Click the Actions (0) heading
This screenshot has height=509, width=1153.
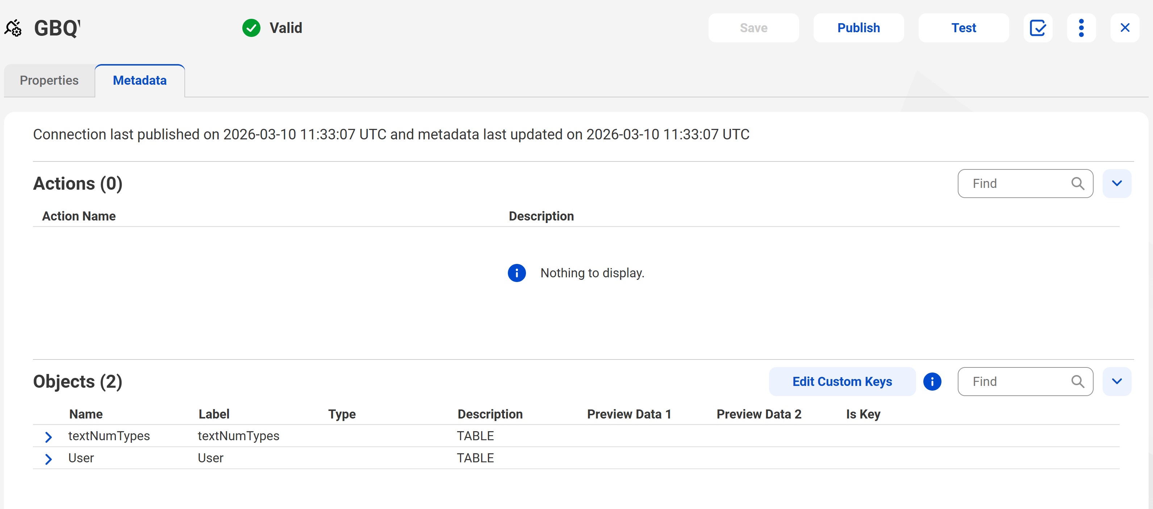pos(78,184)
